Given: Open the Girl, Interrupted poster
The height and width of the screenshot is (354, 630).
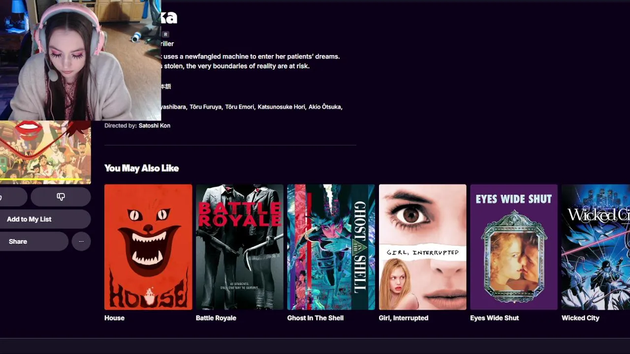Looking at the screenshot, I should (x=422, y=247).
